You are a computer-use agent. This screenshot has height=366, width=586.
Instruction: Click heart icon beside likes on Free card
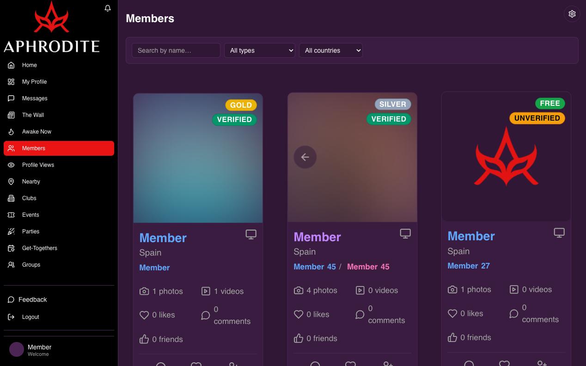452,313
